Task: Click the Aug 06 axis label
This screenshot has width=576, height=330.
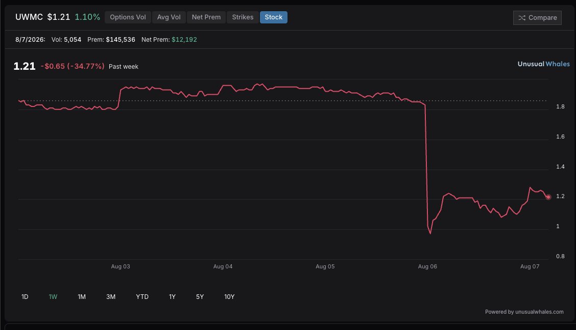Action: [x=427, y=267]
